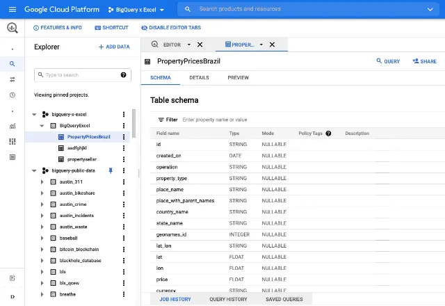Viewport: 445px width, 306px height.
Task: Collapse the bigquery-x-excel project
Action: pos(34,114)
